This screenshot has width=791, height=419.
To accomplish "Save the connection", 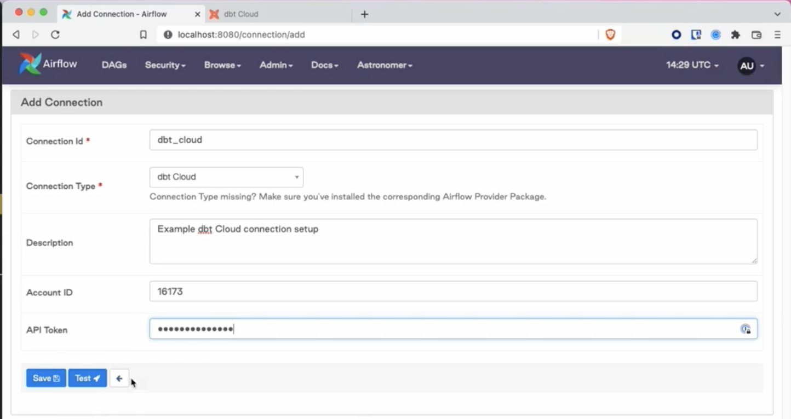I will point(46,378).
